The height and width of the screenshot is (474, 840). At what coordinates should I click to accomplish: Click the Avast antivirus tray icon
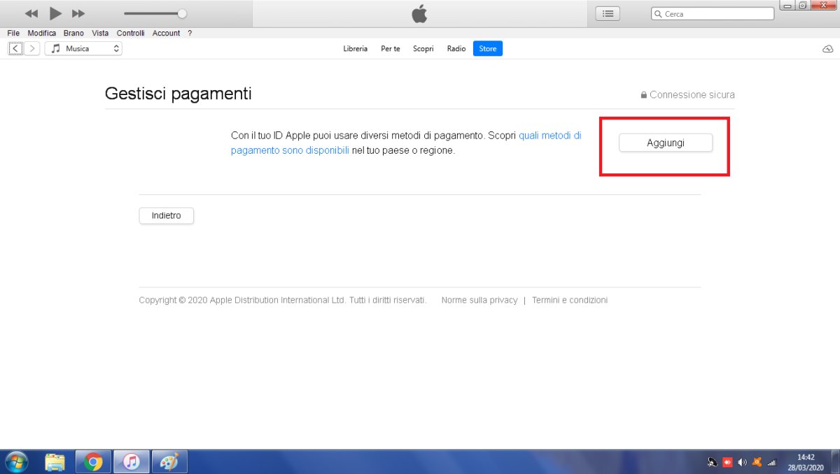(x=757, y=462)
